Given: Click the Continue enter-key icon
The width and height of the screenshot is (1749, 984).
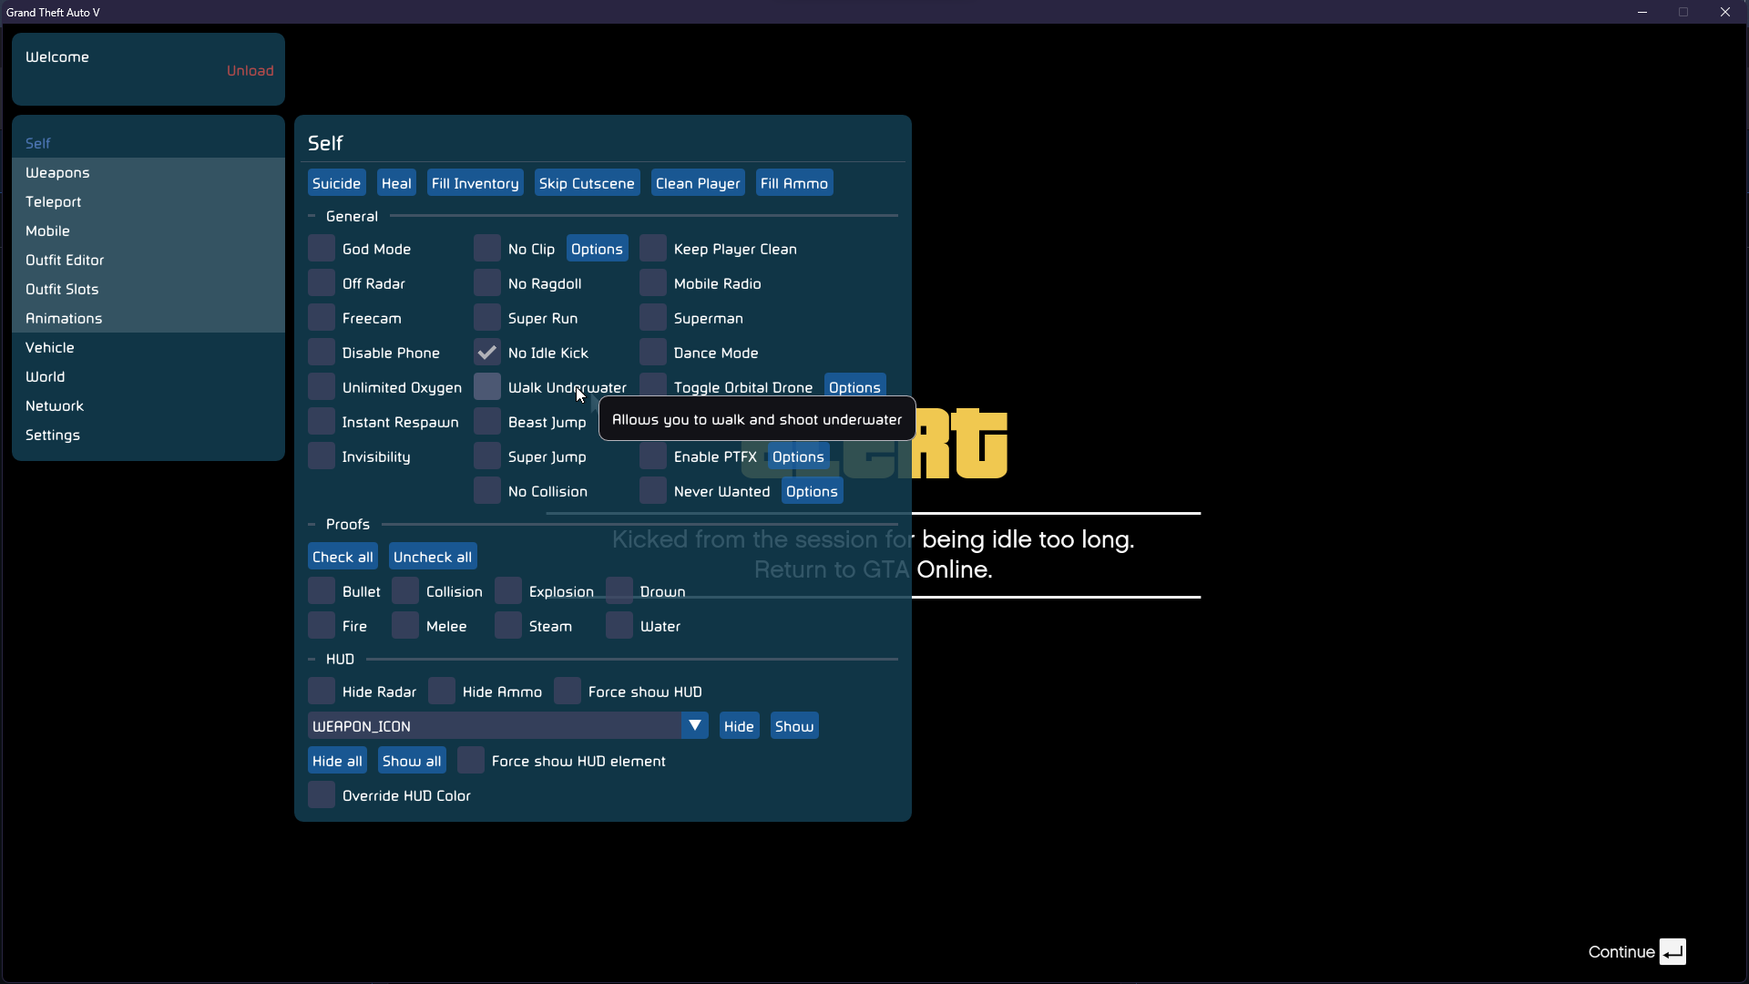Looking at the screenshot, I should pyautogui.click(x=1672, y=952).
